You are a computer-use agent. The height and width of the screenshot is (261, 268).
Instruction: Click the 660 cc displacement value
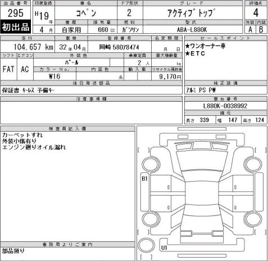coord(106,30)
